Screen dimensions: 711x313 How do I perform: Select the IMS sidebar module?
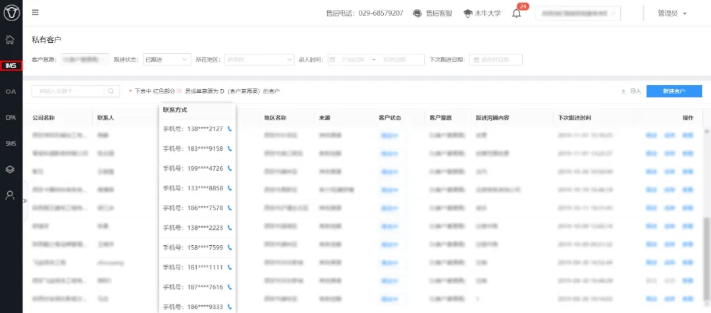[11, 66]
